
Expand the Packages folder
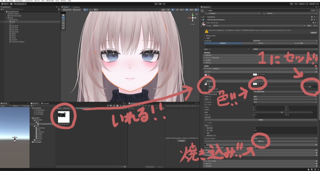click(31, 142)
